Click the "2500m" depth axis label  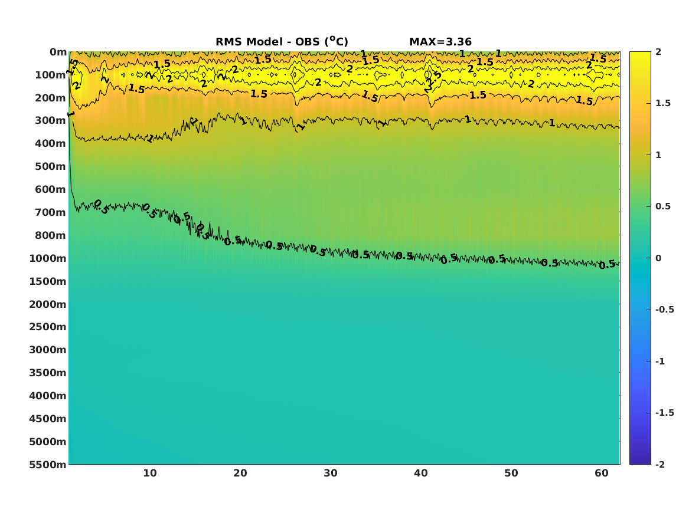[x=48, y=327]
